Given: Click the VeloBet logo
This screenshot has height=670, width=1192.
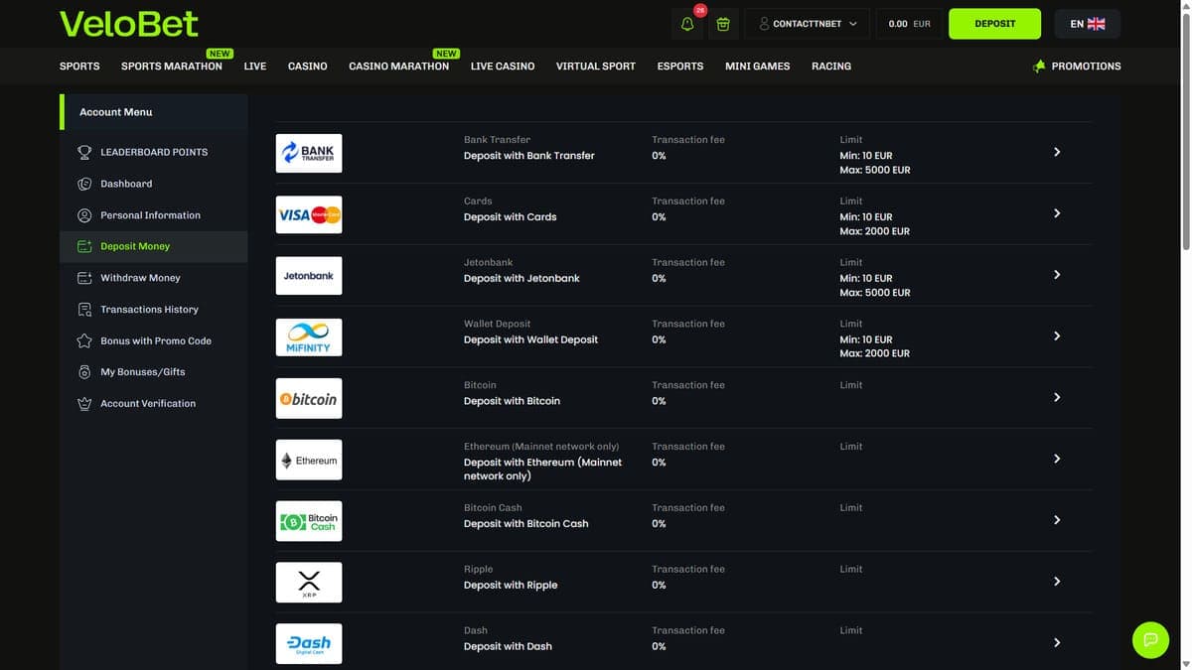Looking at the screenshot, I should [x=129, y=24].
